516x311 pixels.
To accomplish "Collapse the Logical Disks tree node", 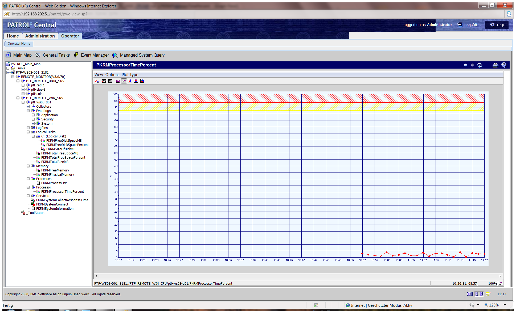I will (28, 132).
